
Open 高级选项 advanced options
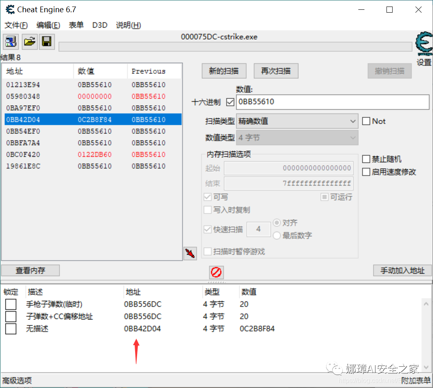coord(17,381)
